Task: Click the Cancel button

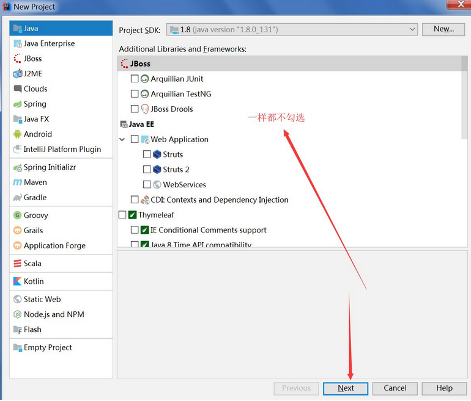Action: pos(395,388)
